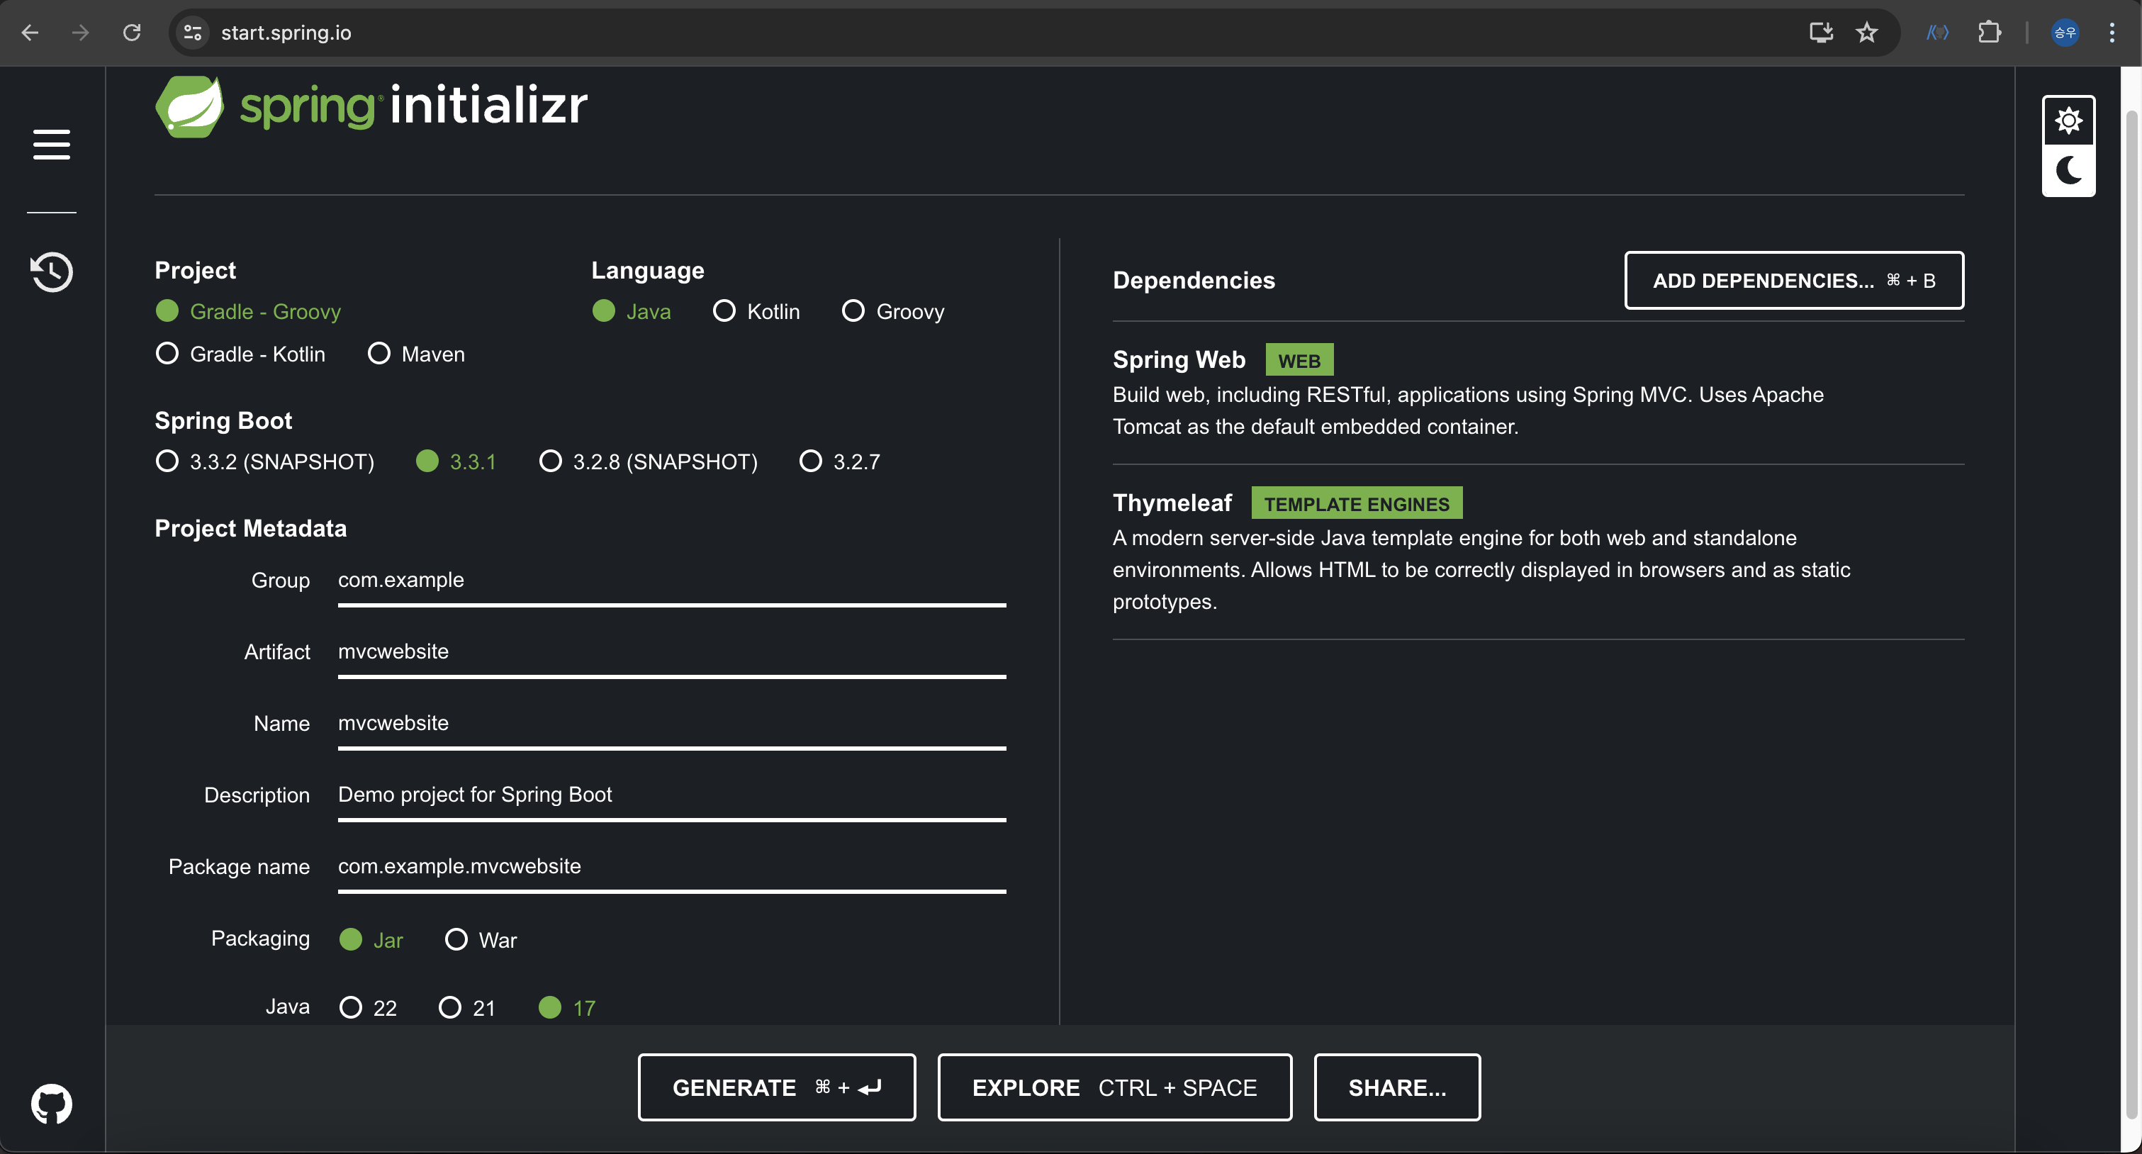Image resolution: width=2142 pixels, height=1154 pixels.
Task: Open the GitHub icon link
Action: pyautogui.click(x=52, y=1104)
